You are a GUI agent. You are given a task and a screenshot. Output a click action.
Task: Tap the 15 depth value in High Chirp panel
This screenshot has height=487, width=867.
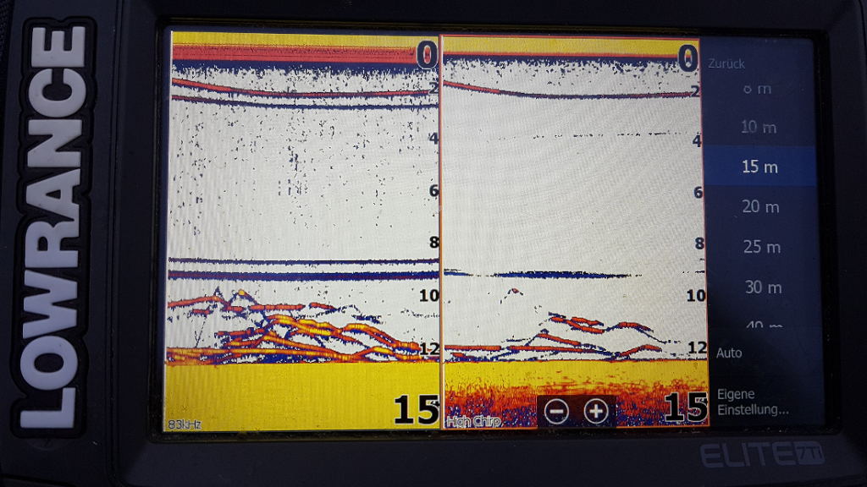pos(686,408)
